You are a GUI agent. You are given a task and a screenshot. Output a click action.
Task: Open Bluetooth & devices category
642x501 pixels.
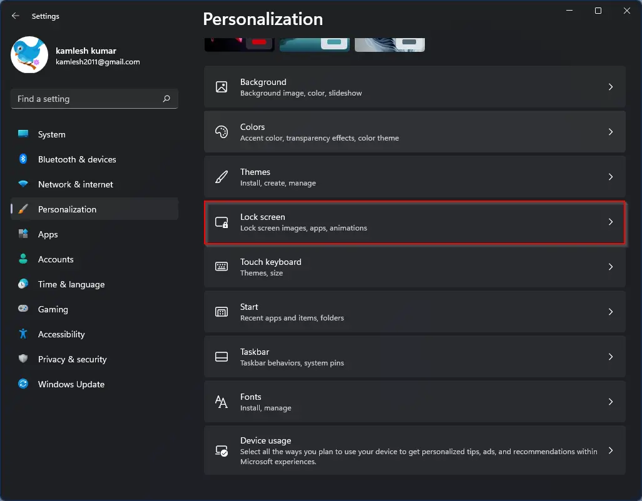(x=94, y=159)
